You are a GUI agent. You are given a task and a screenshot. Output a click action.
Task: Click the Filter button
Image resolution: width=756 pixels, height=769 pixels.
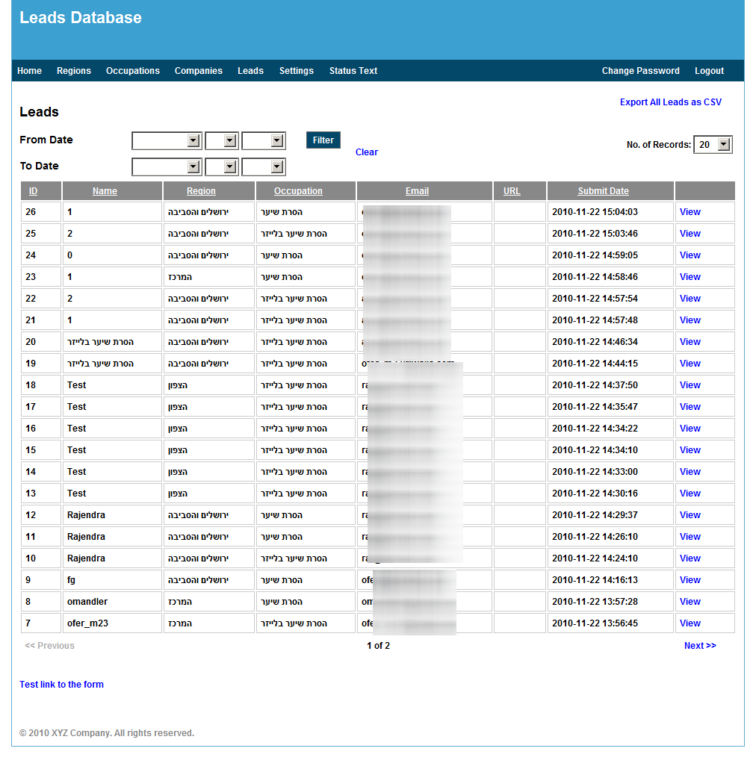click(323, 140)
